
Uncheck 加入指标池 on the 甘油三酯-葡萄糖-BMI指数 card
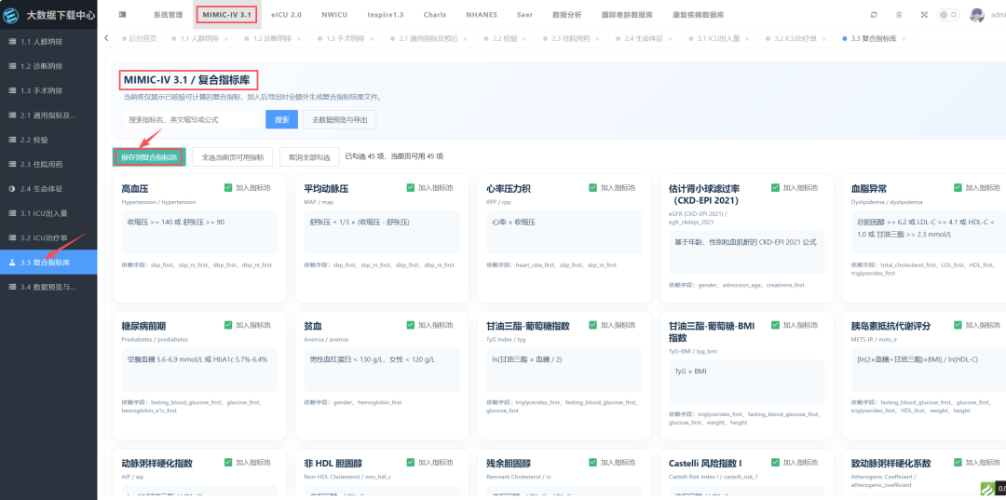pos(775,325)
